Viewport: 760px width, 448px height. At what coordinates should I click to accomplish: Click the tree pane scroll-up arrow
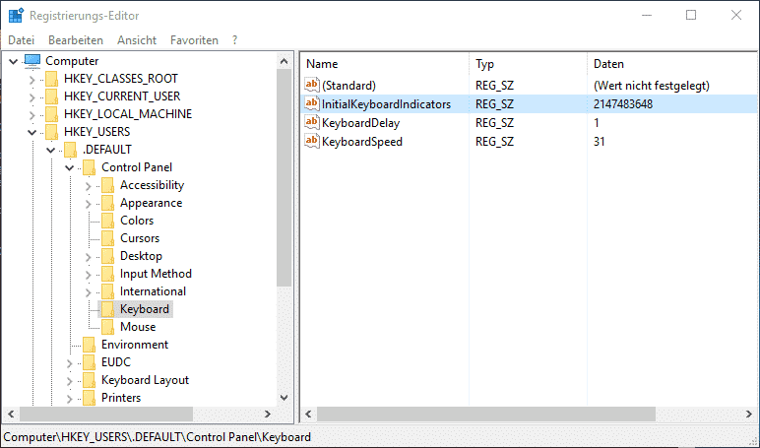pyautogui.click(x=285, y=61)
